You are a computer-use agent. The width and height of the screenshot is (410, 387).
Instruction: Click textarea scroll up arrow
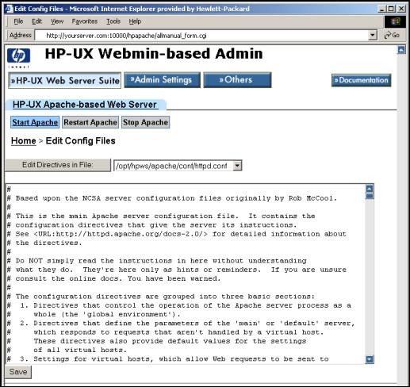370,189
